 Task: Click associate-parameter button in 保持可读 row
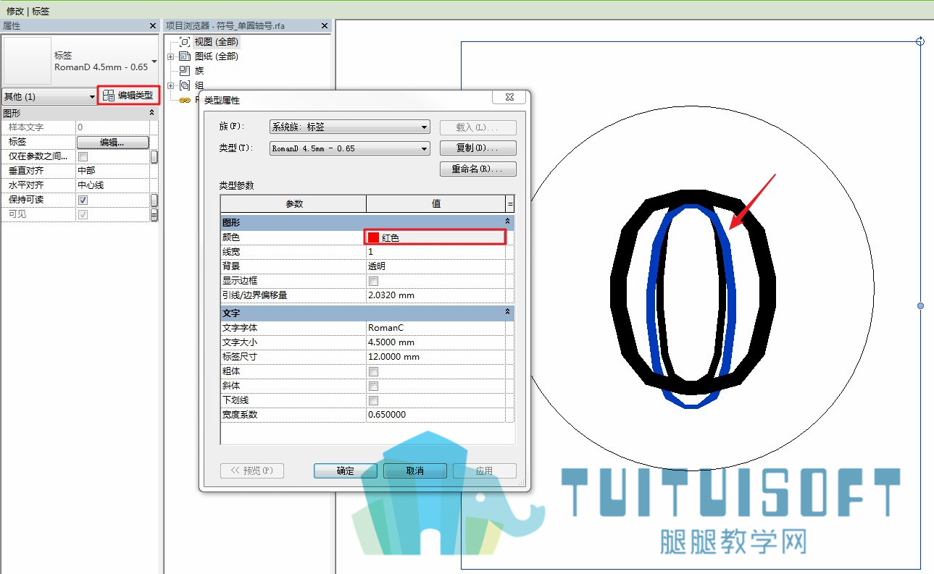(x=154, y=200)
